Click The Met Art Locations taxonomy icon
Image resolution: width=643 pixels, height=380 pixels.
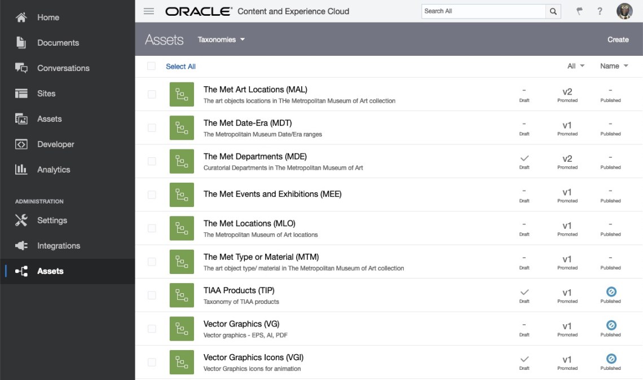[182, 94]
